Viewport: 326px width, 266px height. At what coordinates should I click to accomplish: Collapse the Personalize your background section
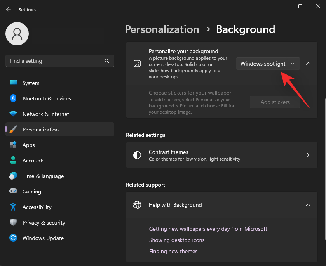308,63
